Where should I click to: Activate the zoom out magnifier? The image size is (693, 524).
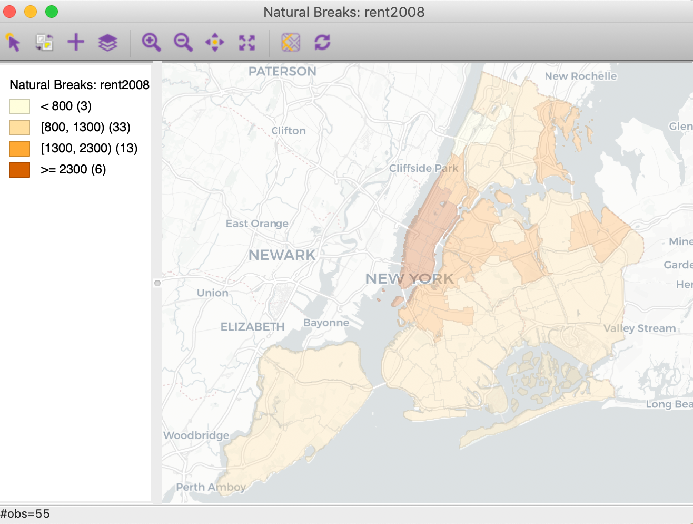point(183,42)
